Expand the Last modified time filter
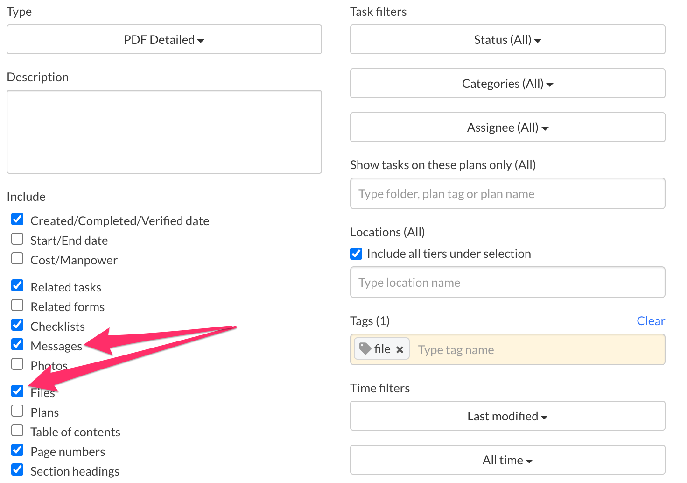 507,416
